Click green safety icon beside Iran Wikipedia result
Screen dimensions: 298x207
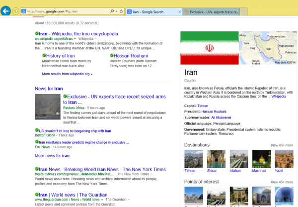37,33
